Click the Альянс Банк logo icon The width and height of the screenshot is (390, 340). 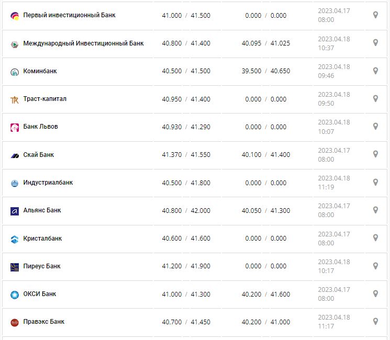pyautogui.click(x=15, y=211)
